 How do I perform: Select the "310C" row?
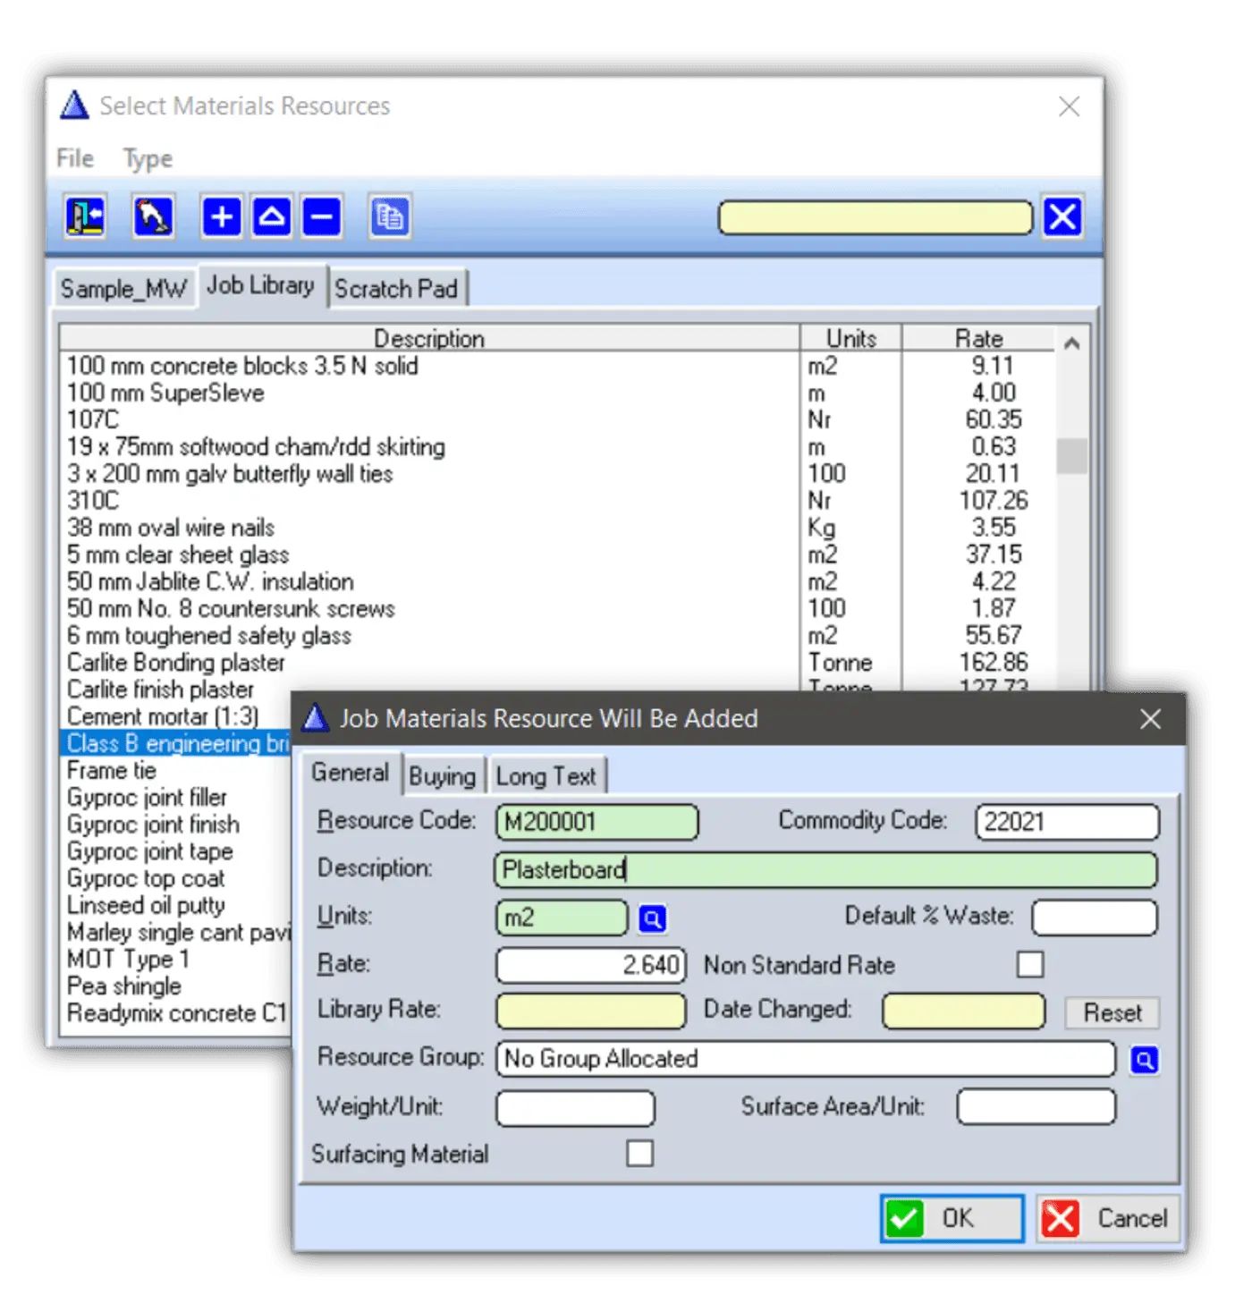[559, 501]
